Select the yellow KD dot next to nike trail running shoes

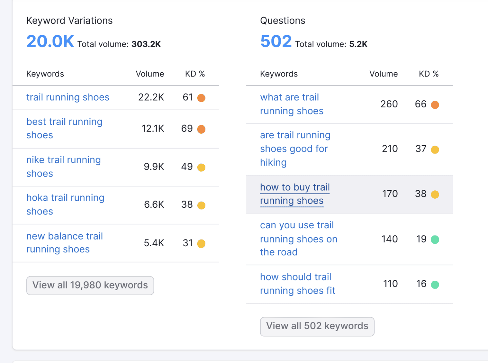[x=202, y=167]
